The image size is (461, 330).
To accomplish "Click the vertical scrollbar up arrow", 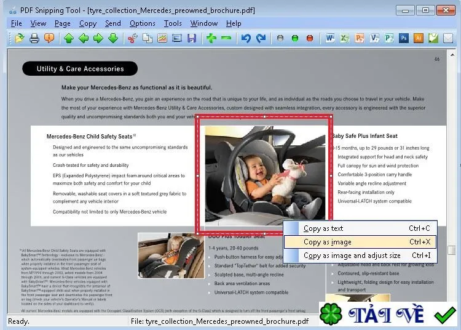I will (452, 55).
